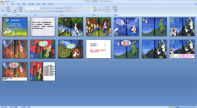
Task: Toggle Underline formatting
Action: point(31,12)
